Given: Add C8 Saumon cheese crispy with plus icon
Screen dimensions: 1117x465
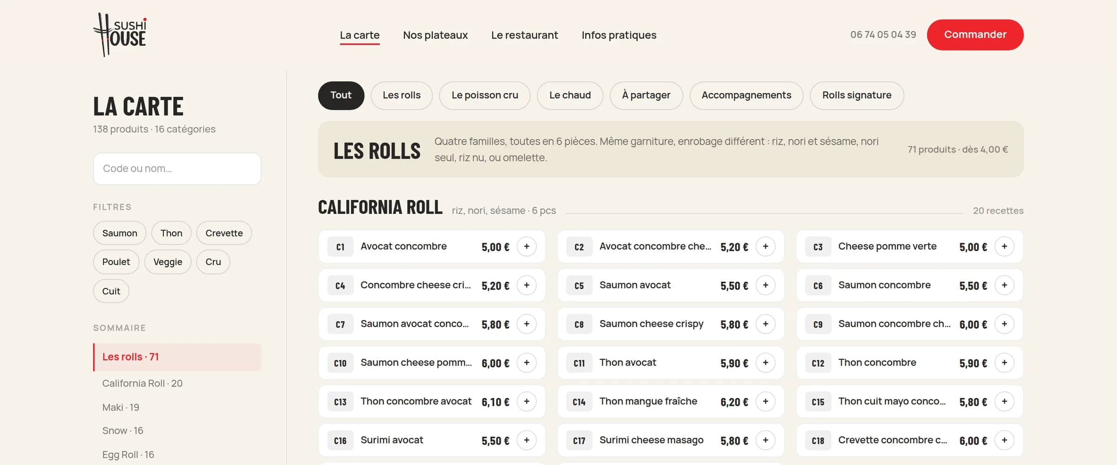Looking at the screenshot, I should click(x=766, y=324).
